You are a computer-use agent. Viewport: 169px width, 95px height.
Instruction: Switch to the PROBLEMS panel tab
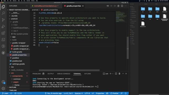(38, 74)
